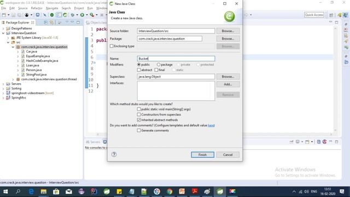Click the 'here' templates configuration link
The width and height of the screenshot is (350, 197).
tap(211, 125)
